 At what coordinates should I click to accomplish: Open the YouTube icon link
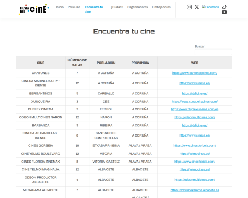click(x=225, y=12)
